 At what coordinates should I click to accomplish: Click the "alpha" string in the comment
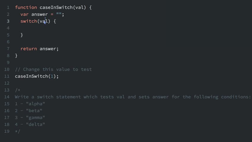pos(35,104)
